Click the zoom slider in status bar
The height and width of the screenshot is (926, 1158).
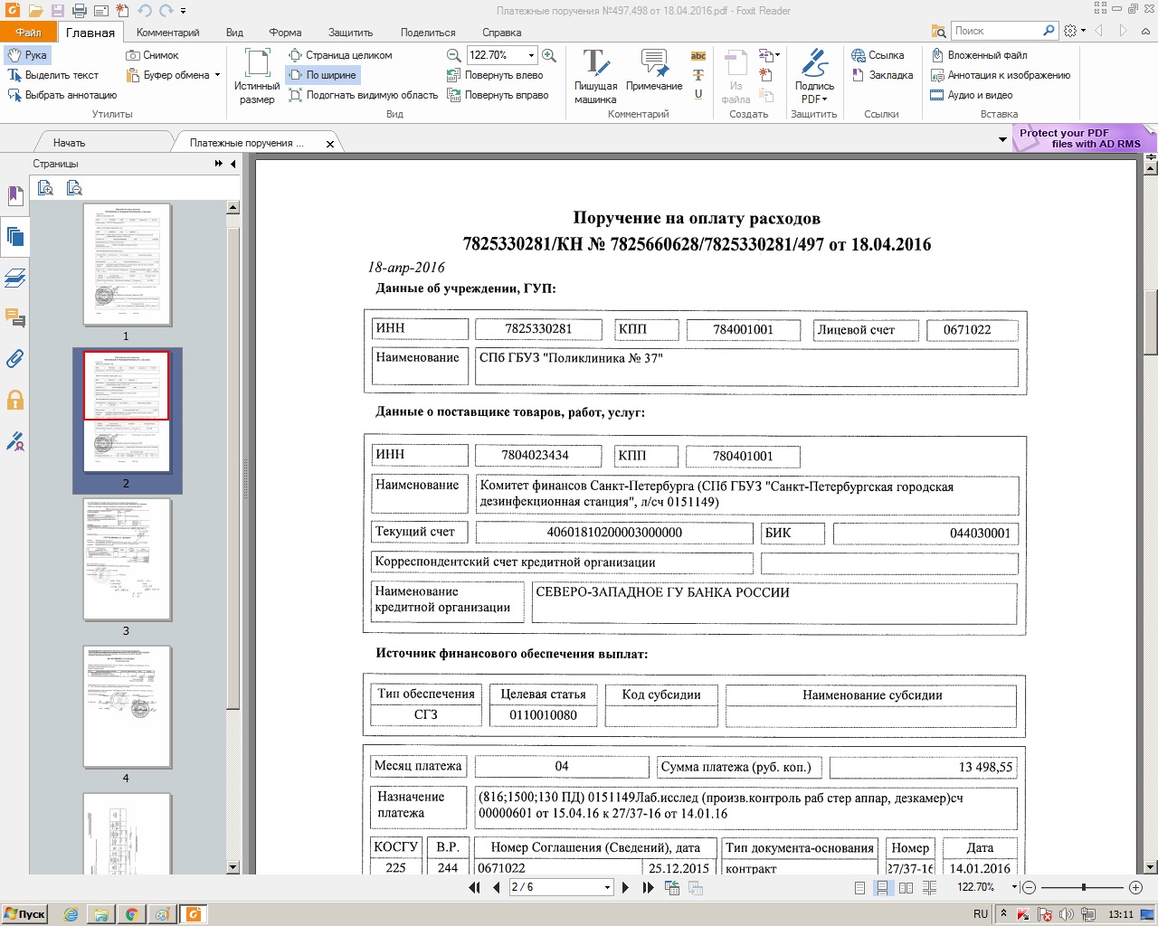tap(1083, 888)
